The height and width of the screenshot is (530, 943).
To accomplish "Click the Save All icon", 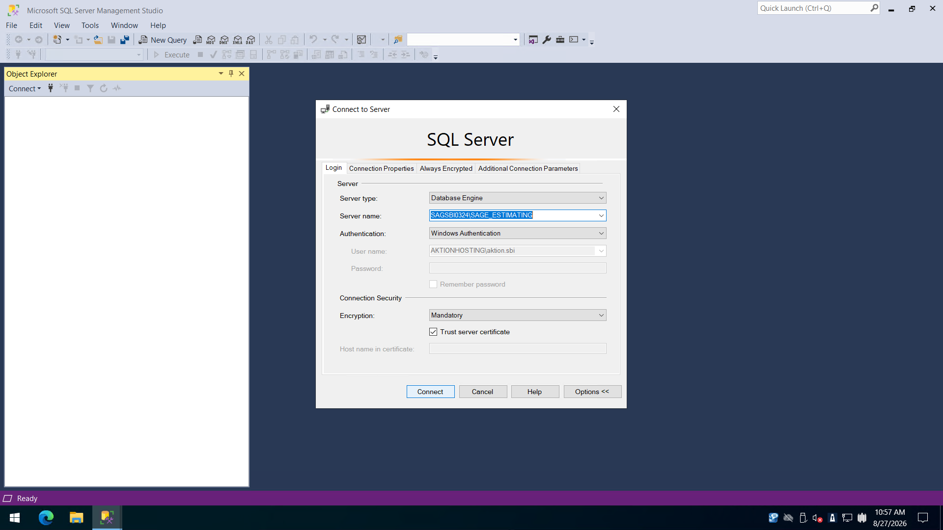I will click(125, 40).
